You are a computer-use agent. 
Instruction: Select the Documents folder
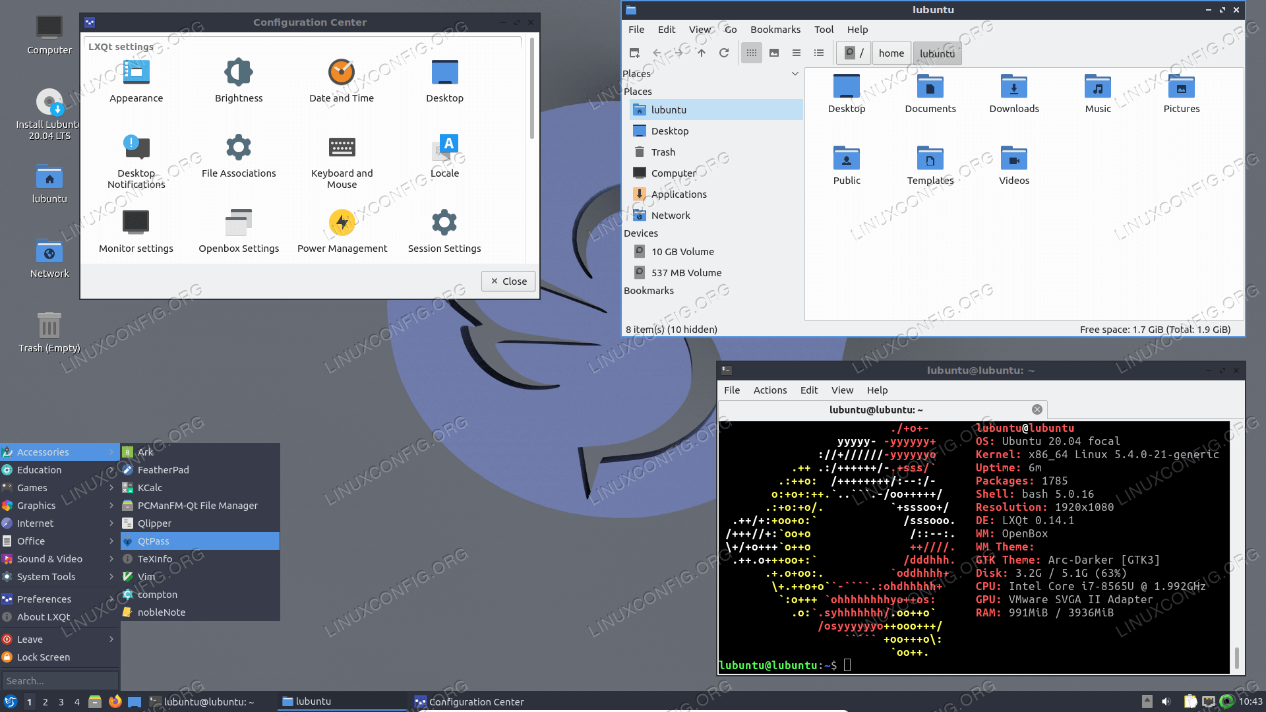930,93
